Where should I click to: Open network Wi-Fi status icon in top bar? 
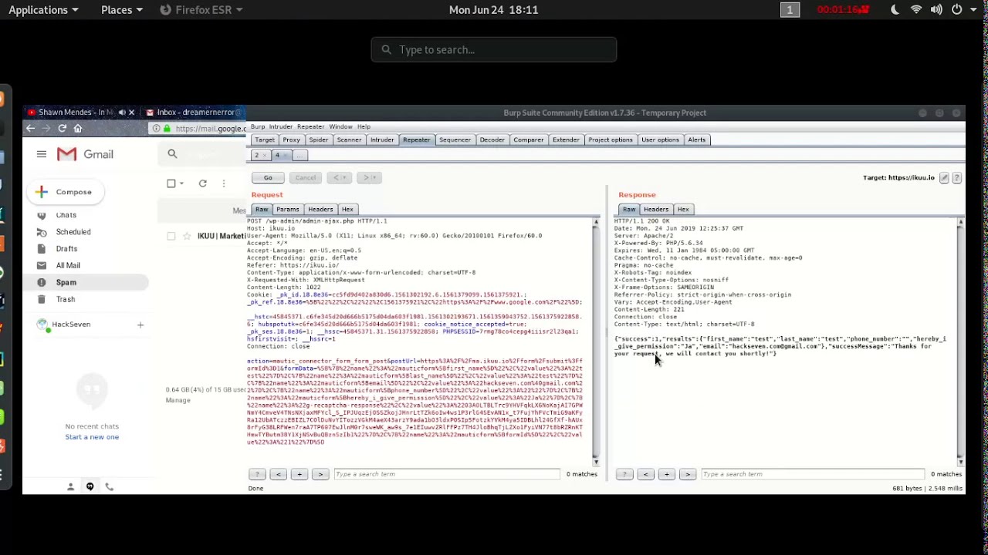click(x=916, y=10)
